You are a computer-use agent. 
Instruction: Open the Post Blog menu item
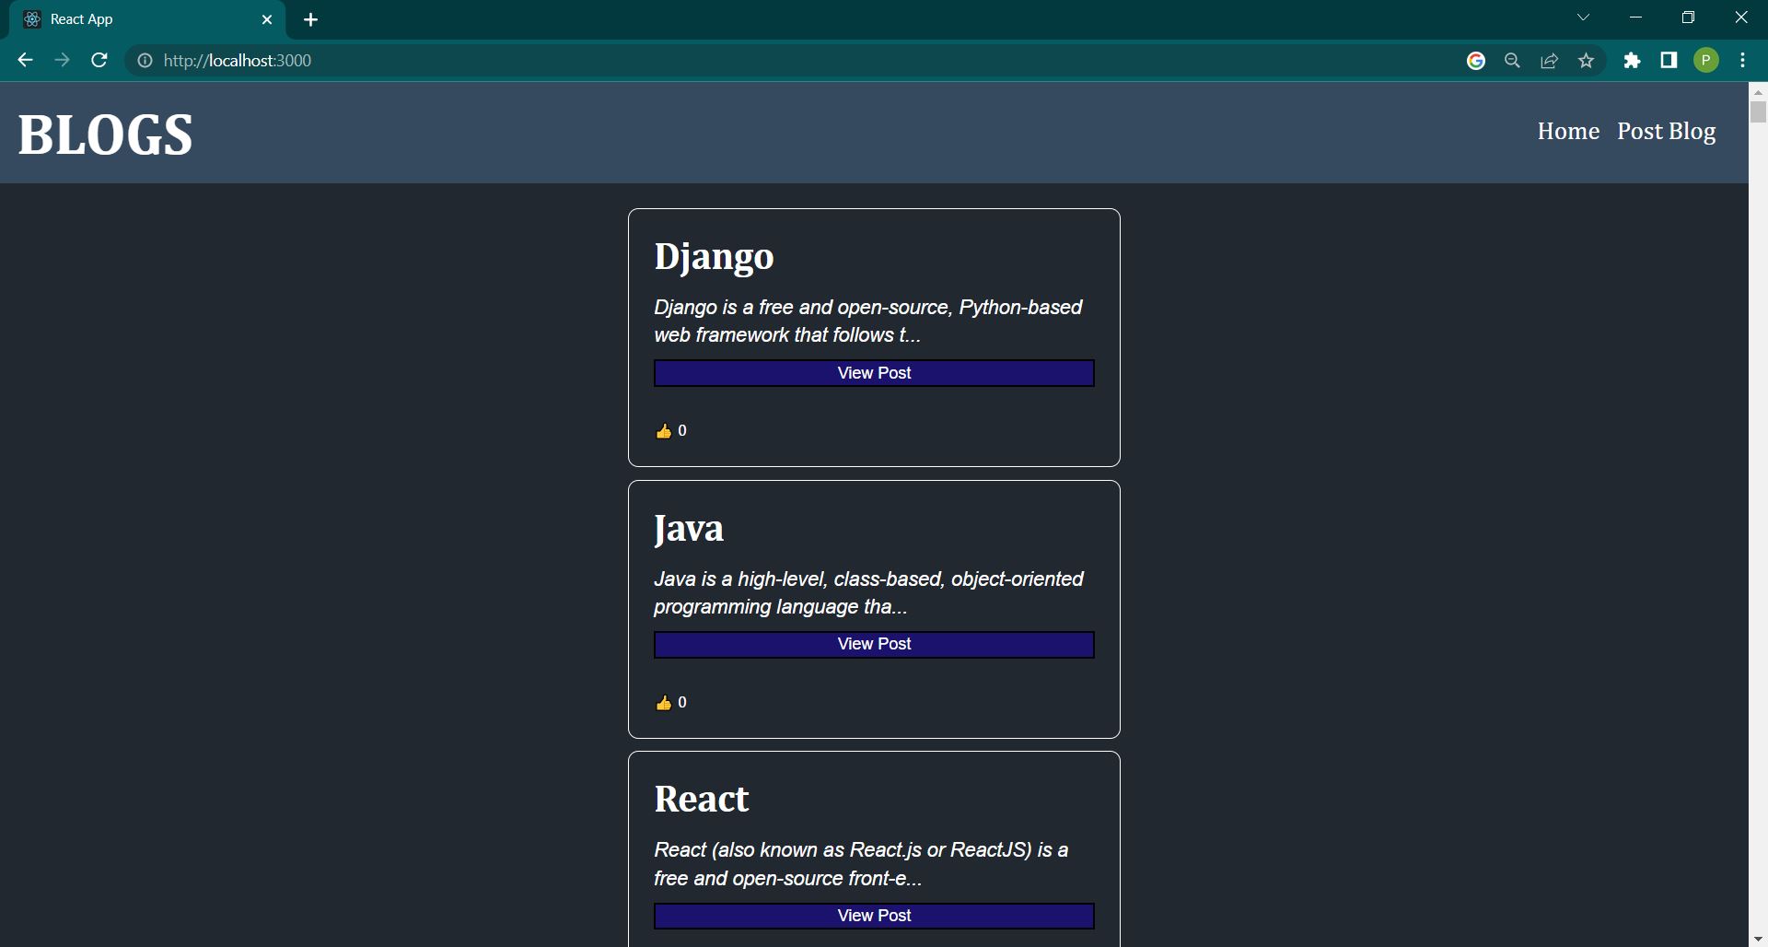coord(1667,131)
